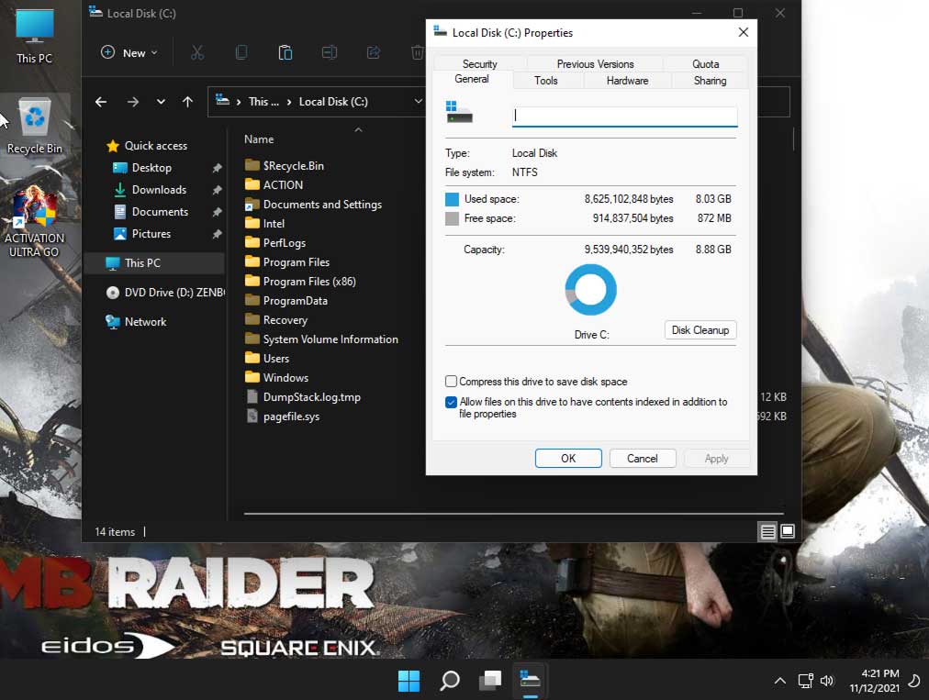
Task: Go forward with the Explorer forward arrow
Action: [133, 102]
